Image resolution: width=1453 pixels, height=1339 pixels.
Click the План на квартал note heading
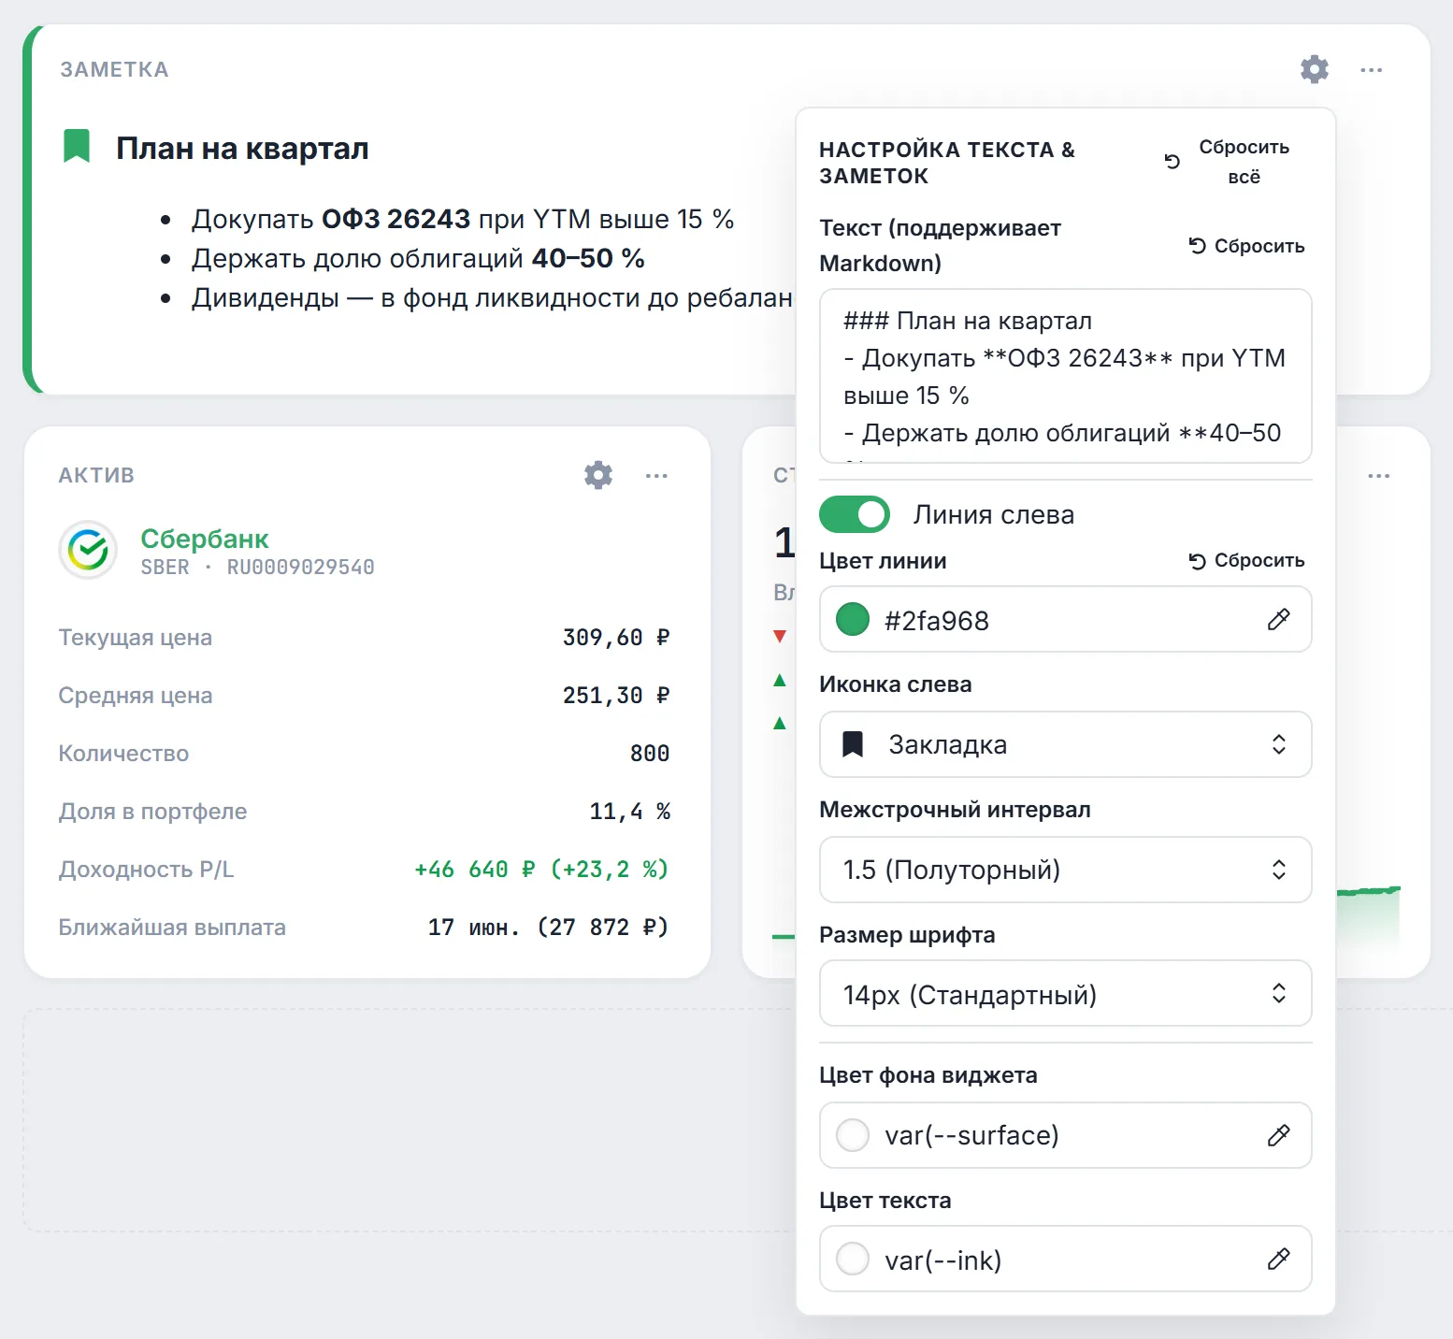pyautogui.click(x=242, y=148)
